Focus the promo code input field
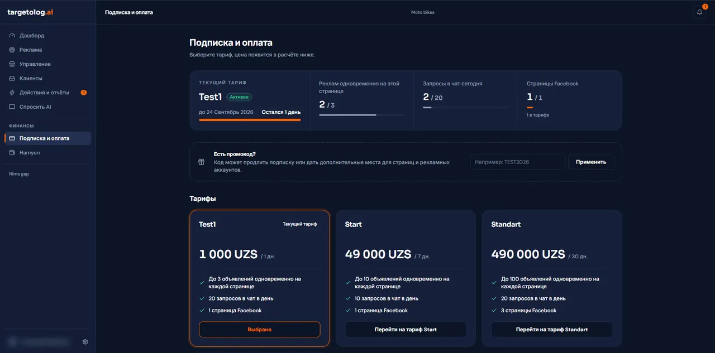This screenshot has height=353, width=715. pos(517,162)
